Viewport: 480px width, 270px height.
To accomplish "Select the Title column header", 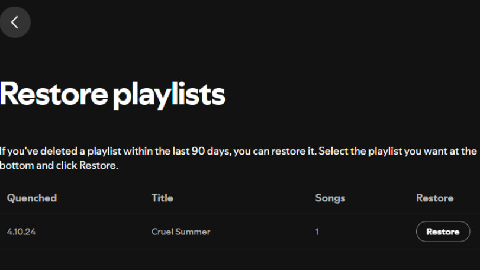I will 162,198.
